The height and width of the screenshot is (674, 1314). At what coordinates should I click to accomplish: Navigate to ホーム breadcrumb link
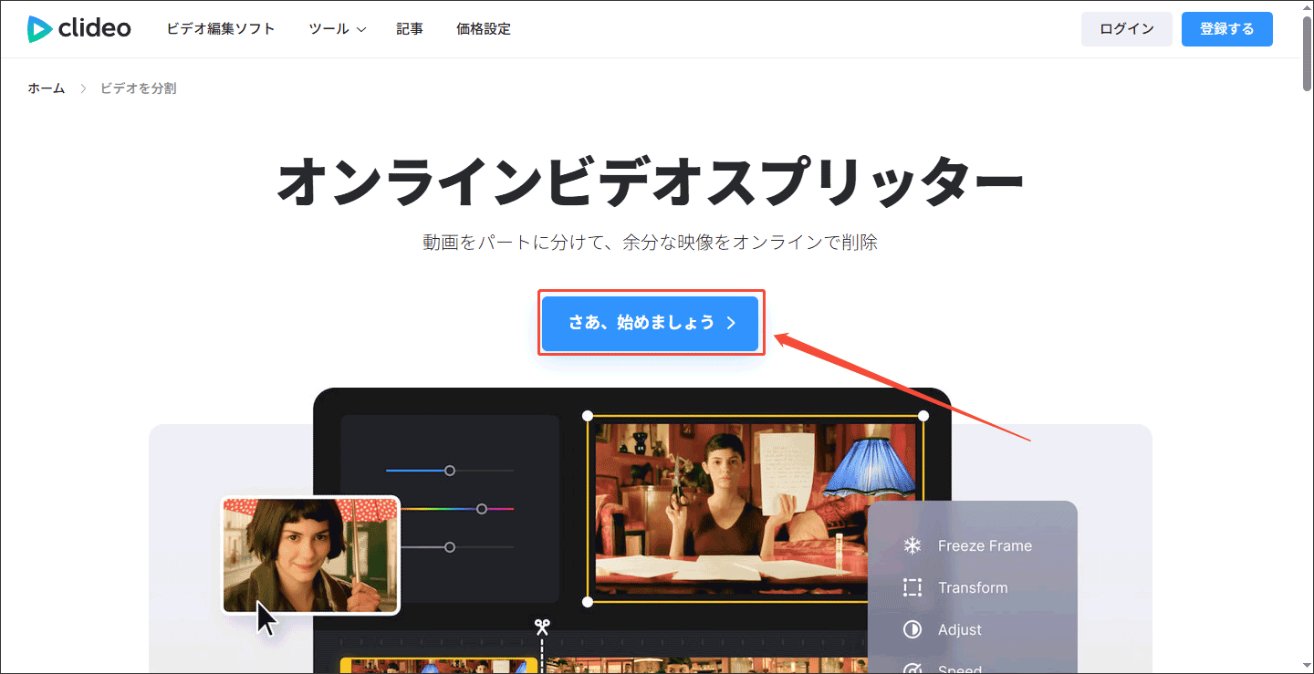click(47, 88)
